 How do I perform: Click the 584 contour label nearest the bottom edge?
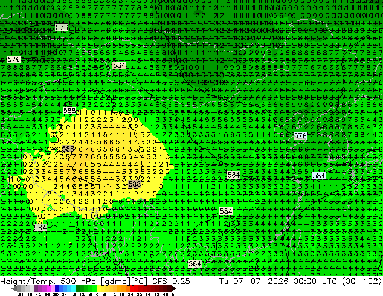(x=195, y=264)
